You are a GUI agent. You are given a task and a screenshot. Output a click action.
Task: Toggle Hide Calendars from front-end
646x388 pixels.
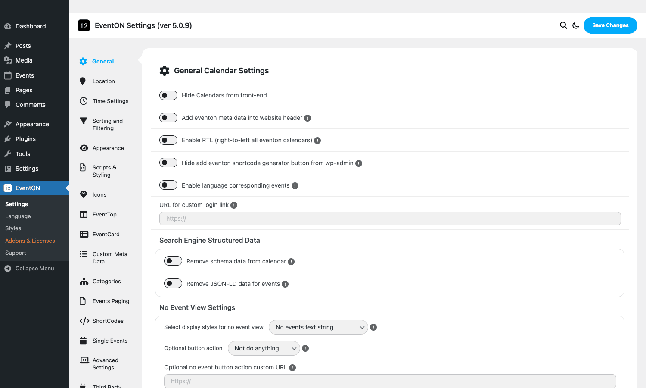point(168,95)
